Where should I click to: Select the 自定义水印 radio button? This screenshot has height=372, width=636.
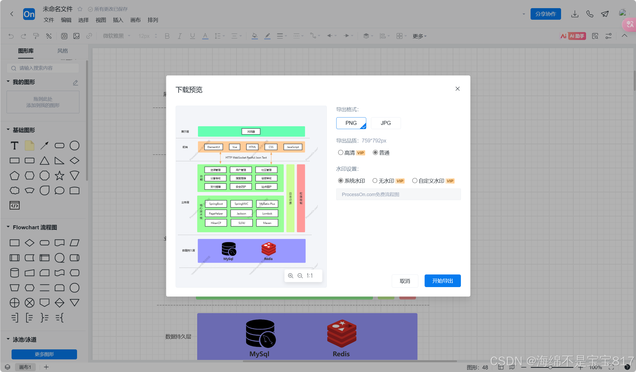[x=415, y=181]
